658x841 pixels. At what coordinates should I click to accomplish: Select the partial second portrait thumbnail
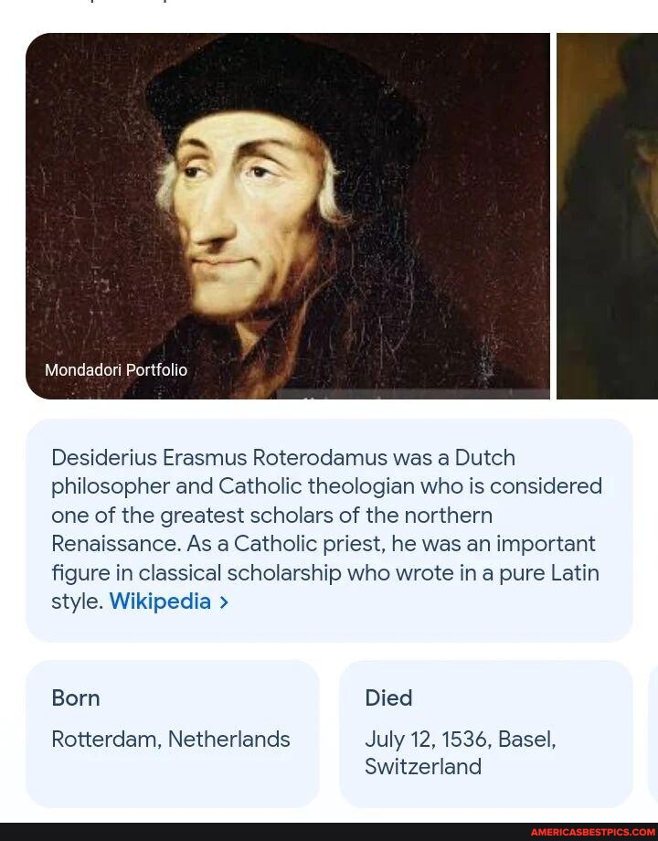tap(608, 217)
